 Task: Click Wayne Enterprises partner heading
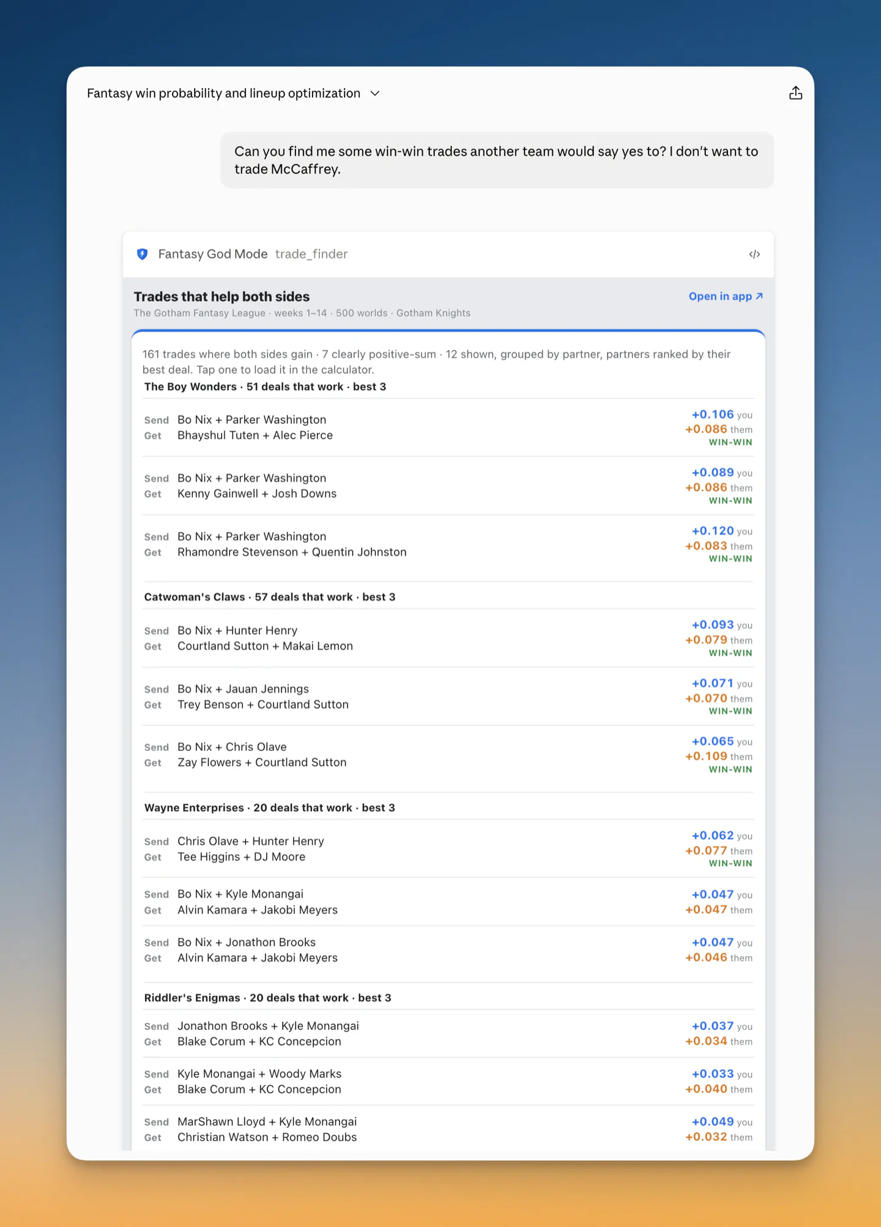[270, 807]
